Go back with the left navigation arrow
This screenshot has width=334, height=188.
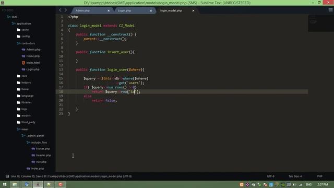(60, 10)
